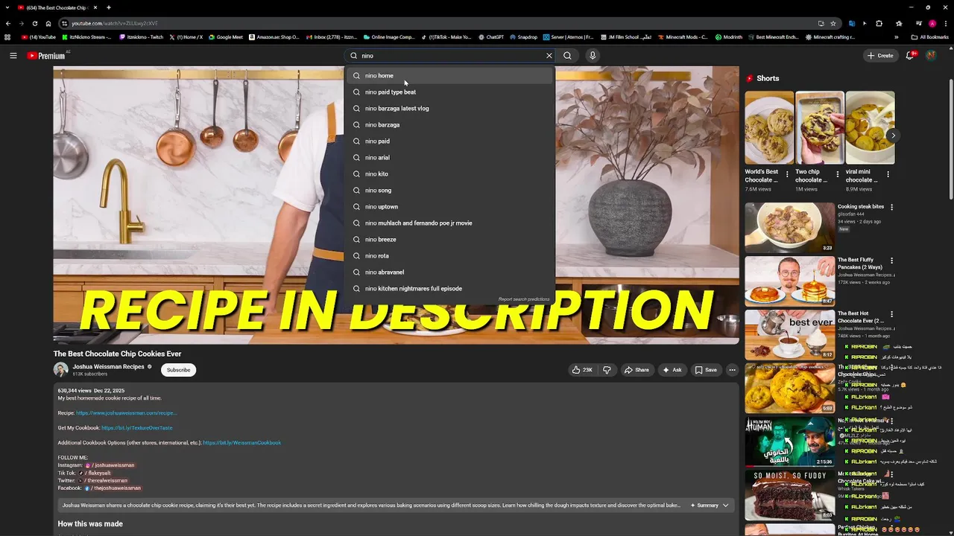Select the 'nino barzaga' suggestion
The height and width of the screenshot is (536, 954).
click(x=450, y=125)
